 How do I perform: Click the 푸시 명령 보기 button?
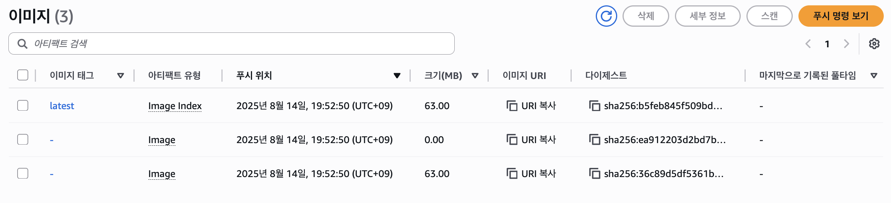[x=841, y=16]
